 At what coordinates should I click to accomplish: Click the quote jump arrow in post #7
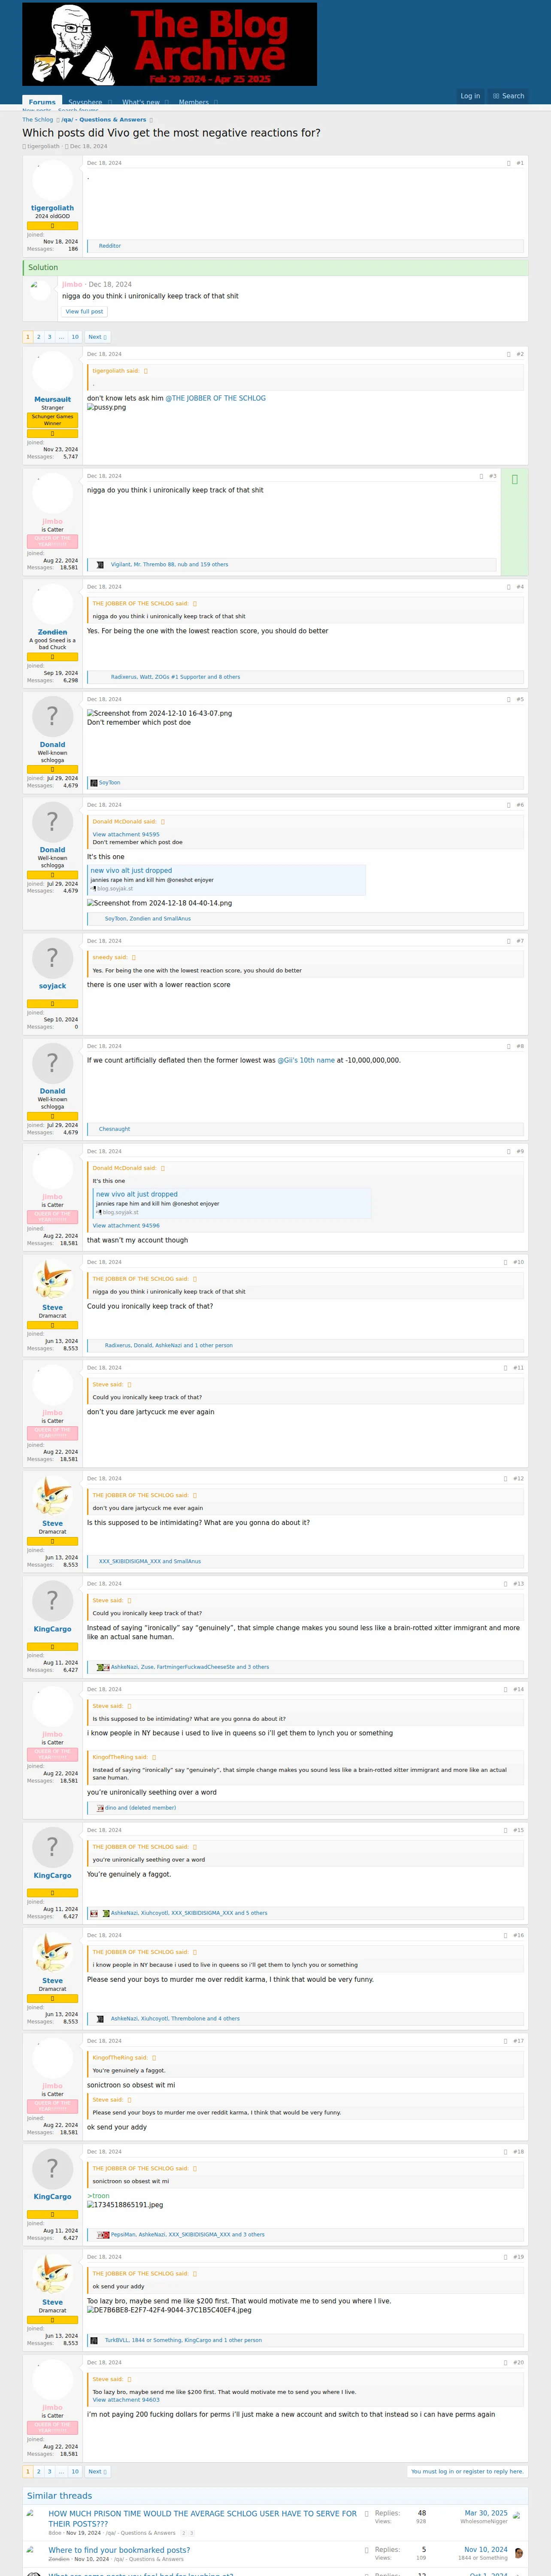[x=134, y=957]
